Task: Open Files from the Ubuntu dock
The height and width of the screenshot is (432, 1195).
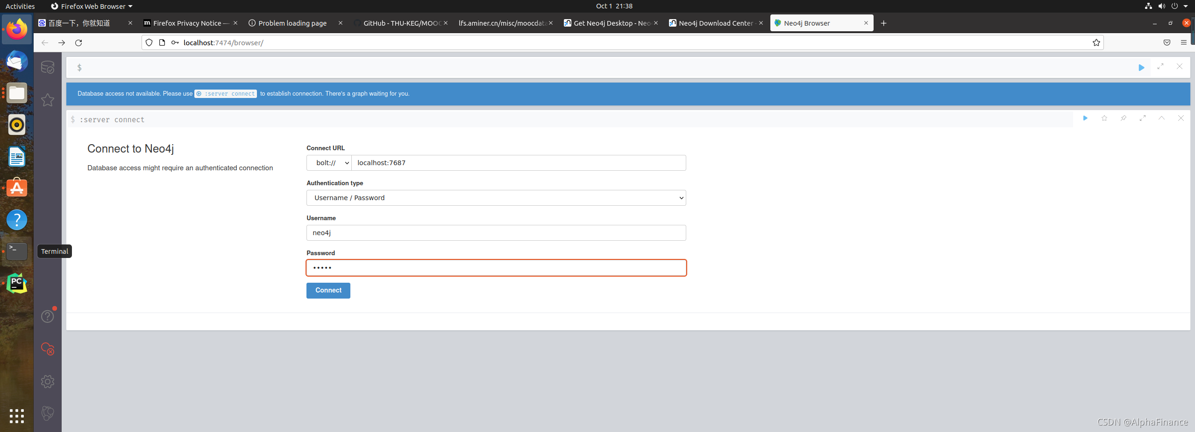Action: coord(17,93)
